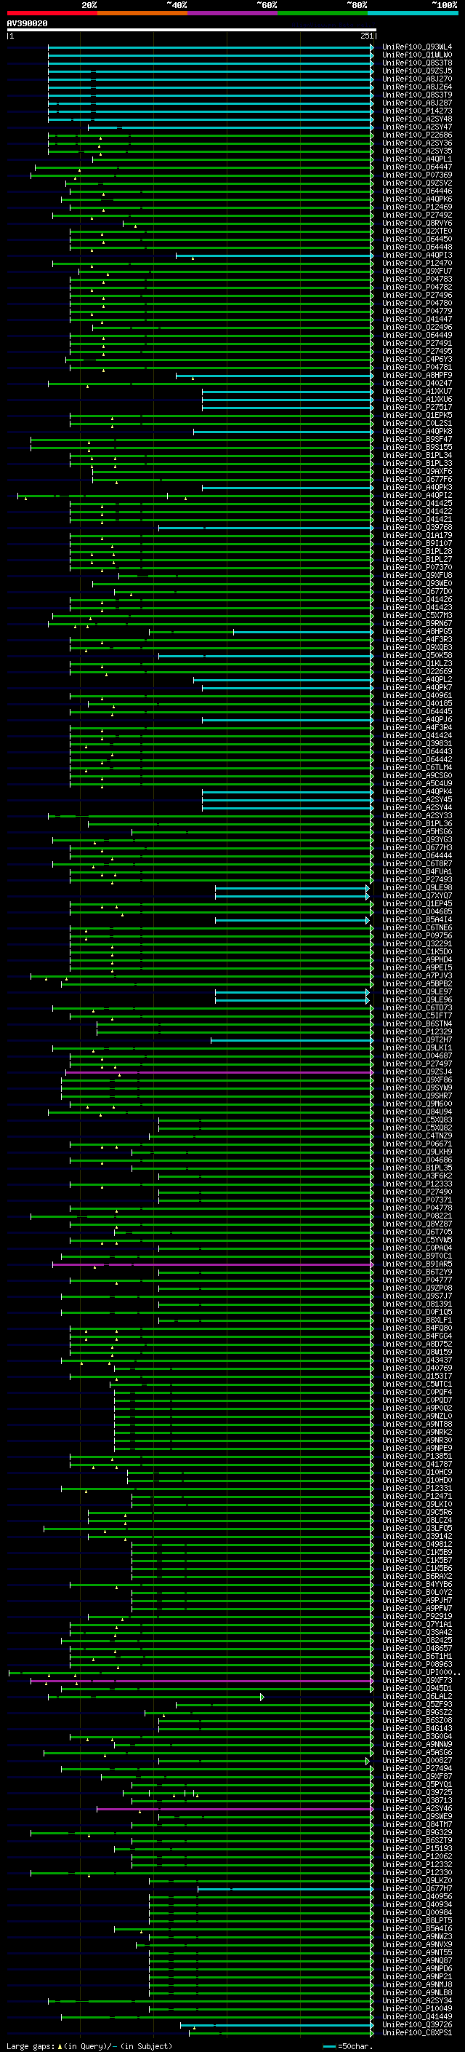Select the UniRef100_Q5PYQ1 label
465x2052 pixels.
pyautogui.click(x=417, y=1784)
